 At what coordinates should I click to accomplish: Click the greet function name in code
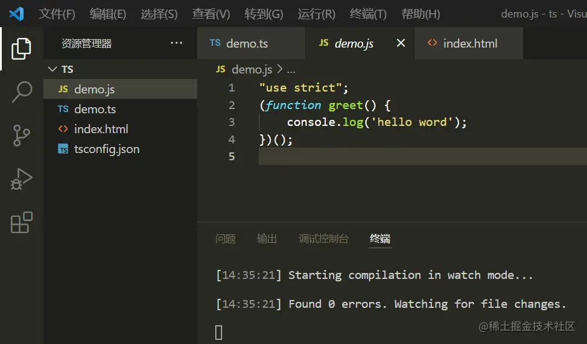(x=346, y=105)
